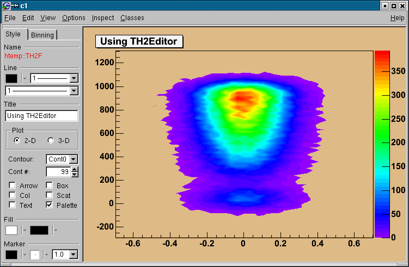409x267 pixels.
Task: Click the Help menu
Action: click(x=397, y=18)
